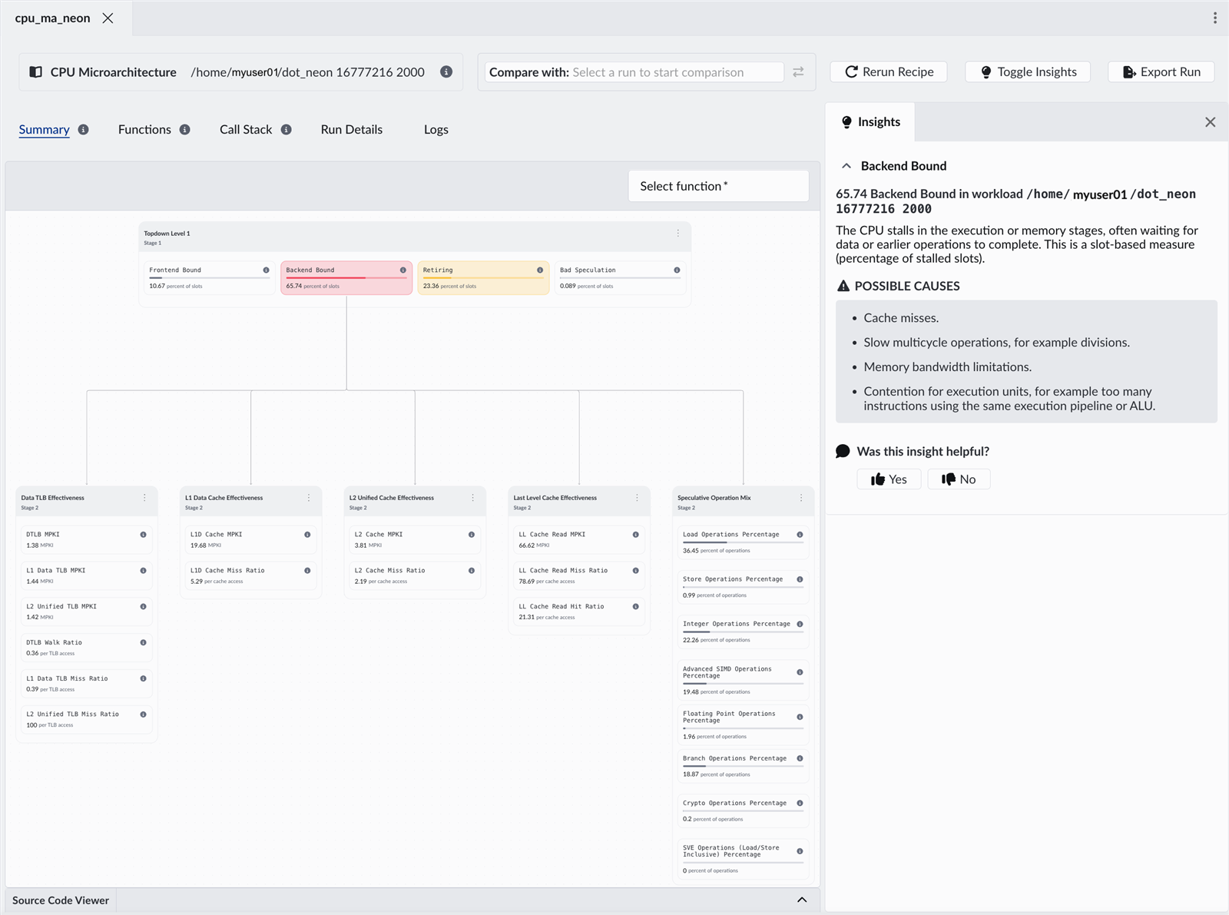Click info icon for LL Cache Read MPKI
Viewport: 1229px width, 915px height.
635,535
